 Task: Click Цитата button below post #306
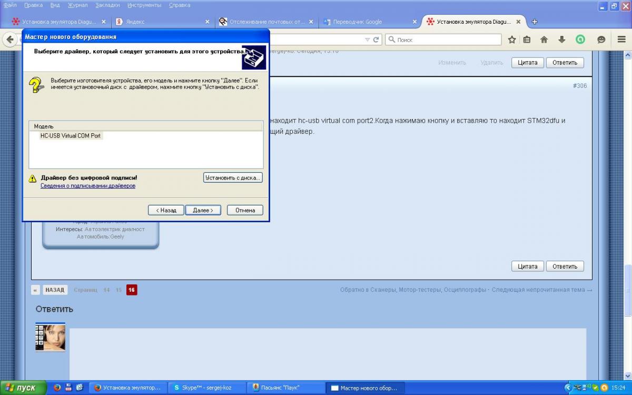(527, 266)
